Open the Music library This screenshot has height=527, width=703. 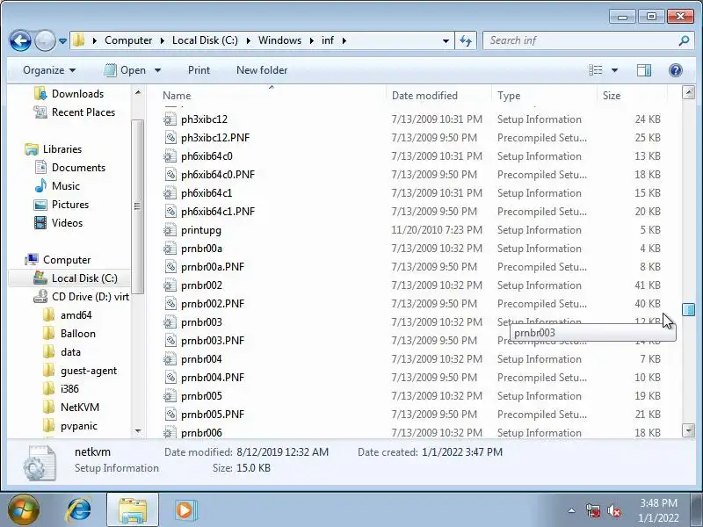tap(65, 186)
